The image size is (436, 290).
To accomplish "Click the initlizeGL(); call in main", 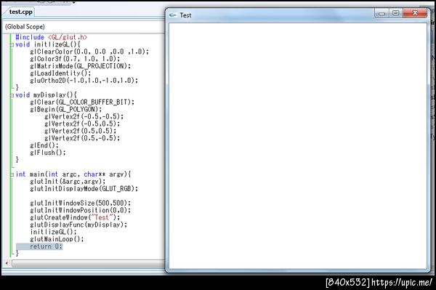I will click(53, 232).
